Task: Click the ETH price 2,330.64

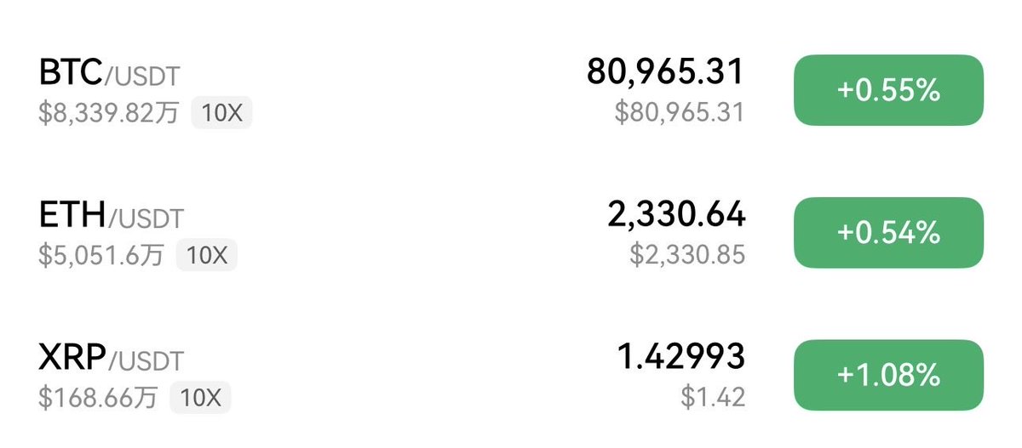Action: coord(676,215)
